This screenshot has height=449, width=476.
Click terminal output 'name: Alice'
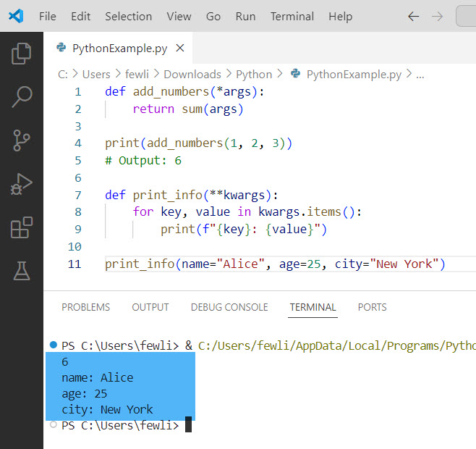click(x=98, y=377)
